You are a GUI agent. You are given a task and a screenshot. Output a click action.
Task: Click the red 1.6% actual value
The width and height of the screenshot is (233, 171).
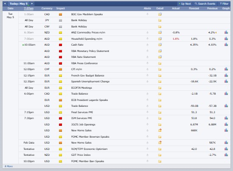click(176, 39)
